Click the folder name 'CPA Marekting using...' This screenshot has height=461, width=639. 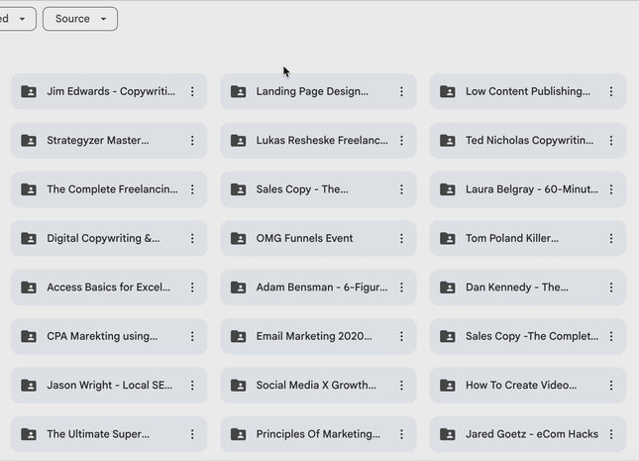click(x=102, y=336)
